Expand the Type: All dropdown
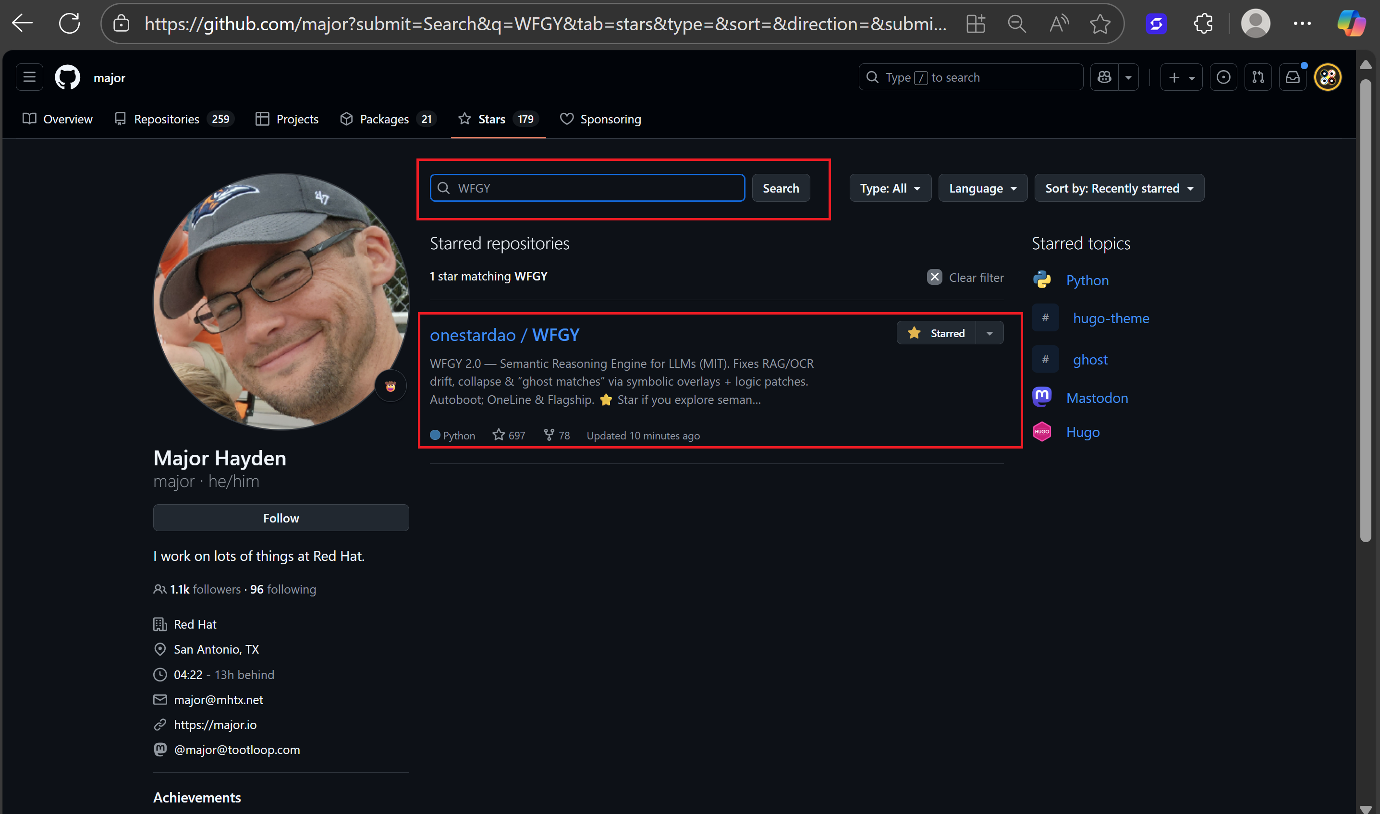 [890, 188]
